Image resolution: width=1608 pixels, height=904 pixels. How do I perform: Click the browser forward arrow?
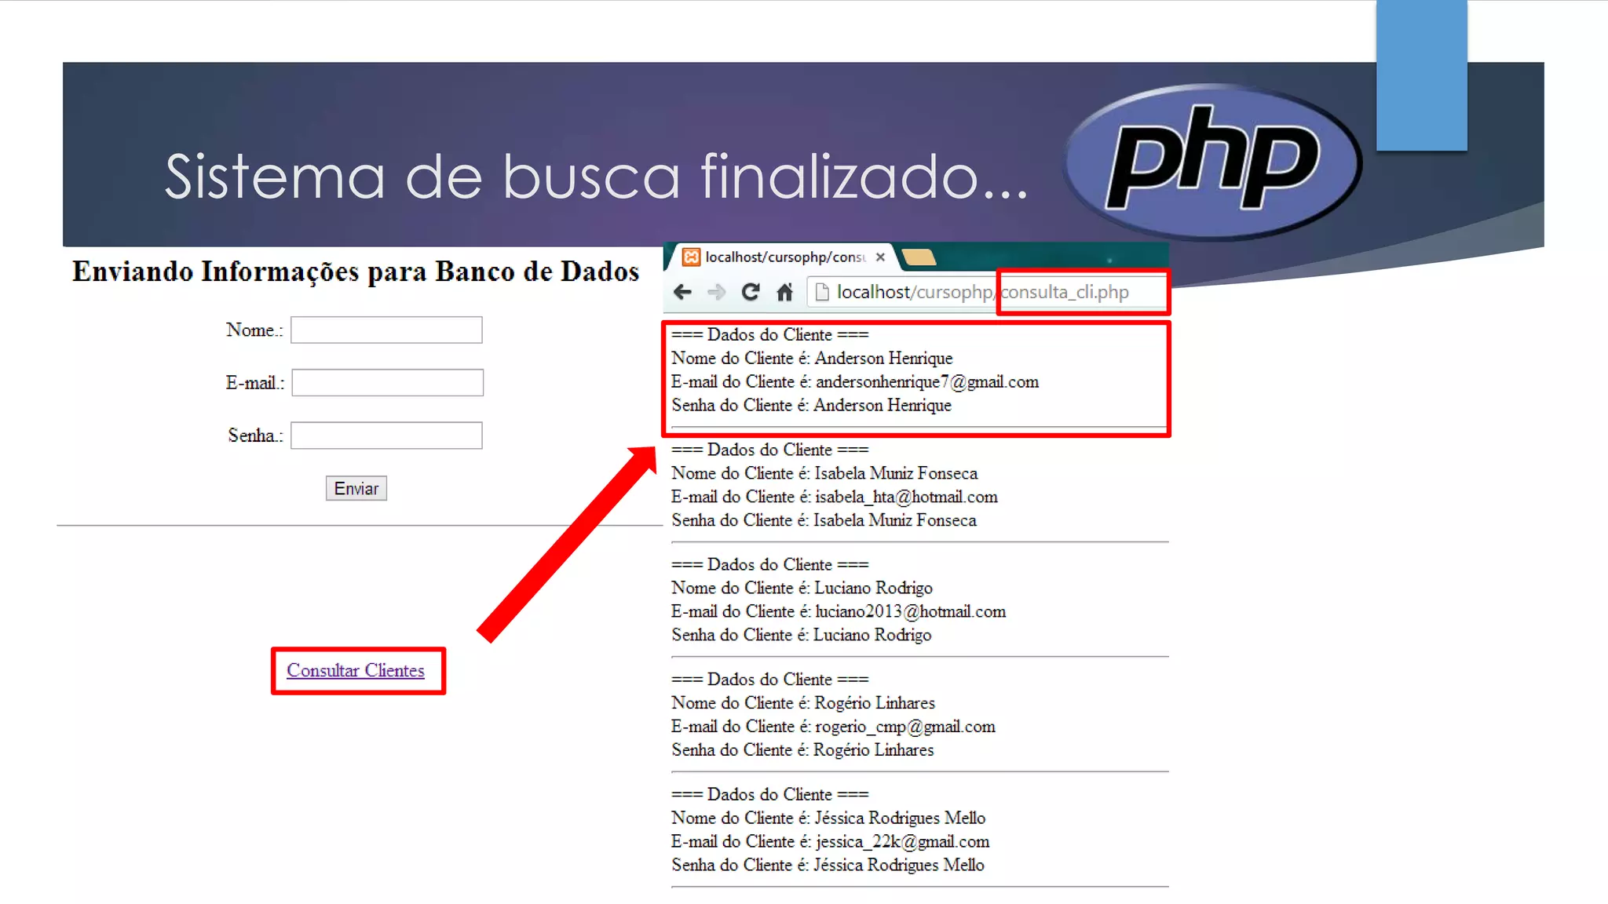click(x=716, y=292)
